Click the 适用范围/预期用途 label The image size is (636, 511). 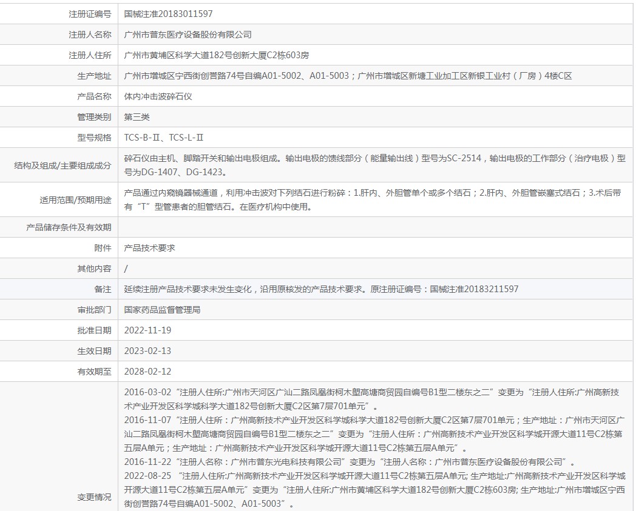(75, 200)
